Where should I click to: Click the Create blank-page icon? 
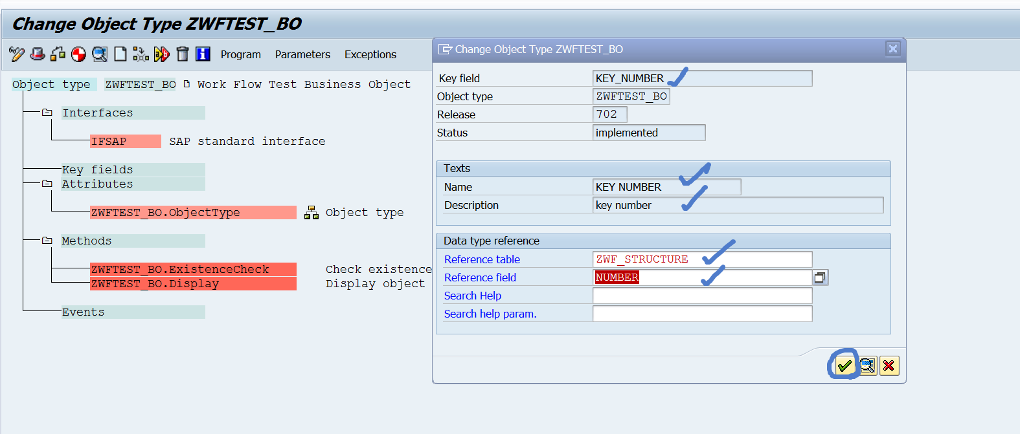120,54
